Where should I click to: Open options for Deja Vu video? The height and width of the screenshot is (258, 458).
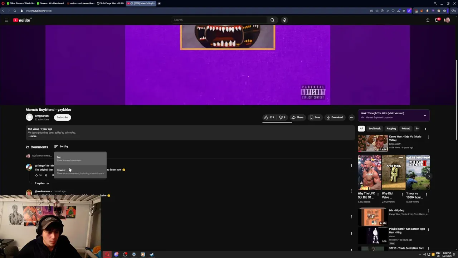click(428, 137)
